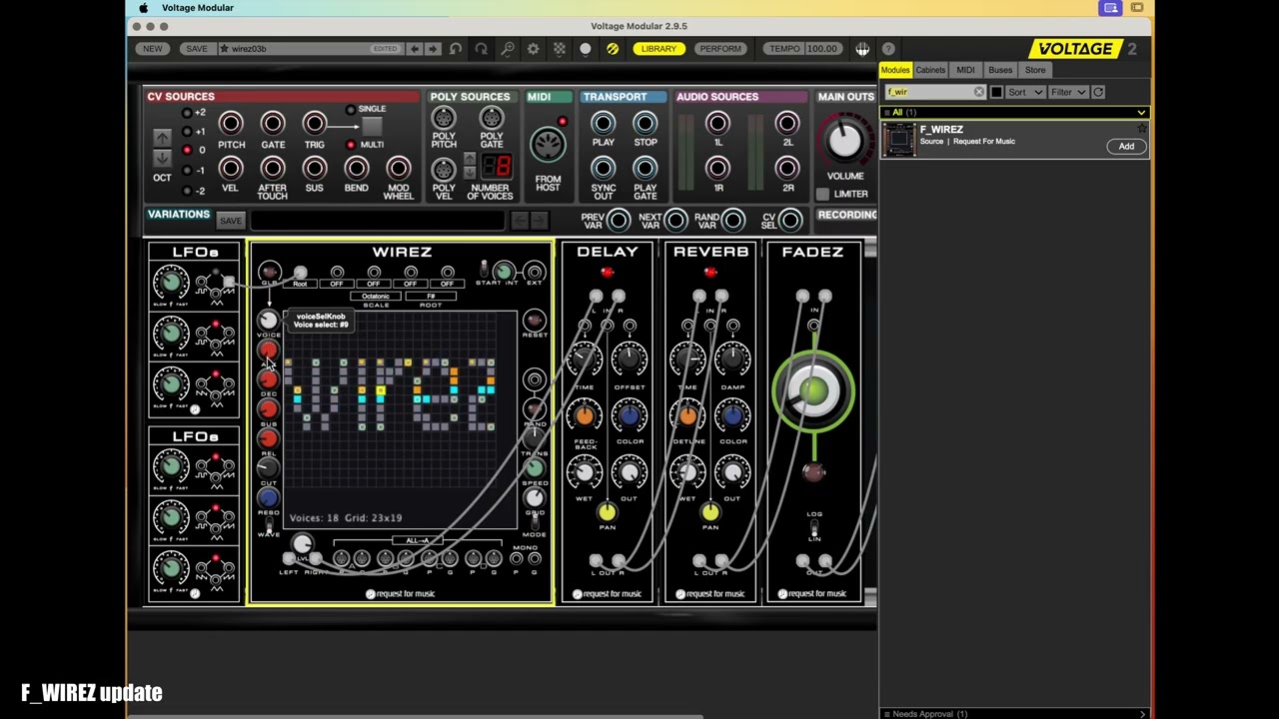Click octave up arrow in CV Sources
Viewport: 1279px width, 719px height.
[162, 137]
